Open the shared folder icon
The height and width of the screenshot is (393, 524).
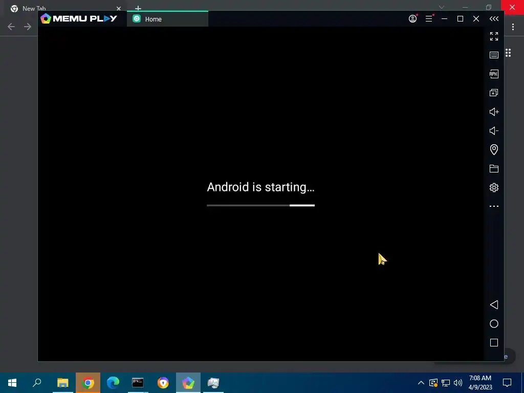click(494, 168)
